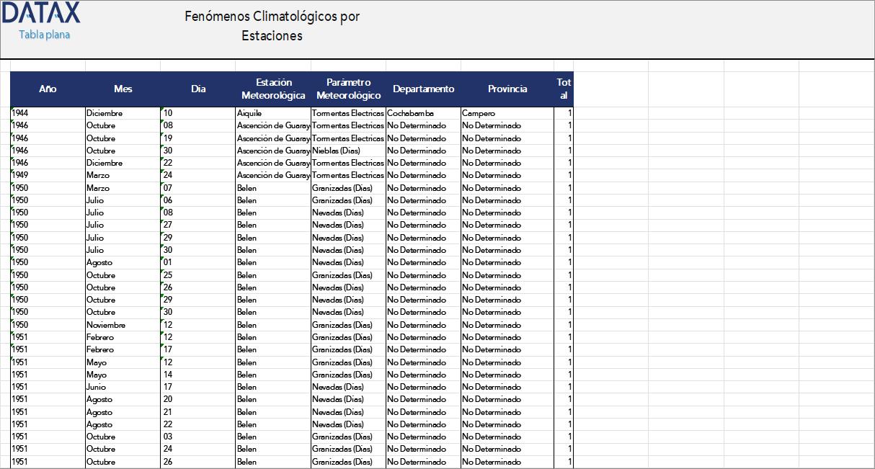The width and height of the screenshot is (875, 469).
Task: Open the Tabla plana link
Action: (44, 35)
